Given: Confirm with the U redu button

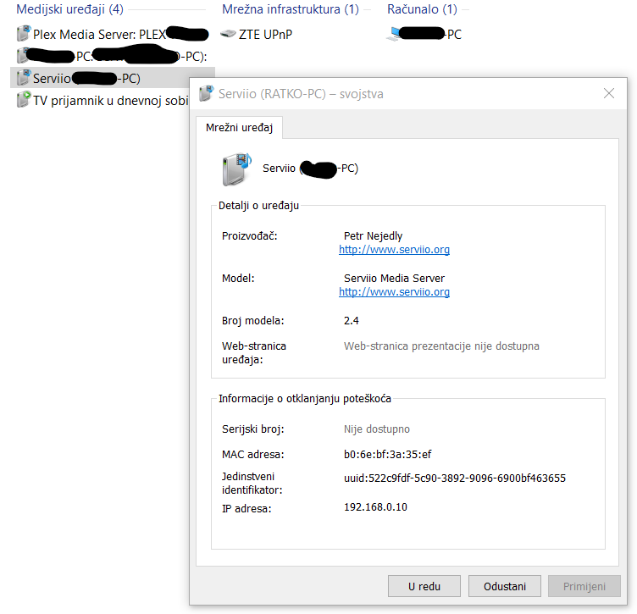Looking at the screenshot, I should coord(424,586).
